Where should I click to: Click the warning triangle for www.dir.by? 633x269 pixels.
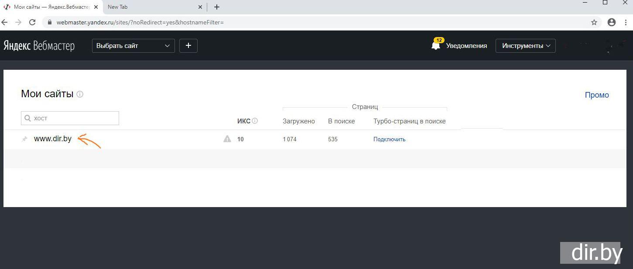227,139
